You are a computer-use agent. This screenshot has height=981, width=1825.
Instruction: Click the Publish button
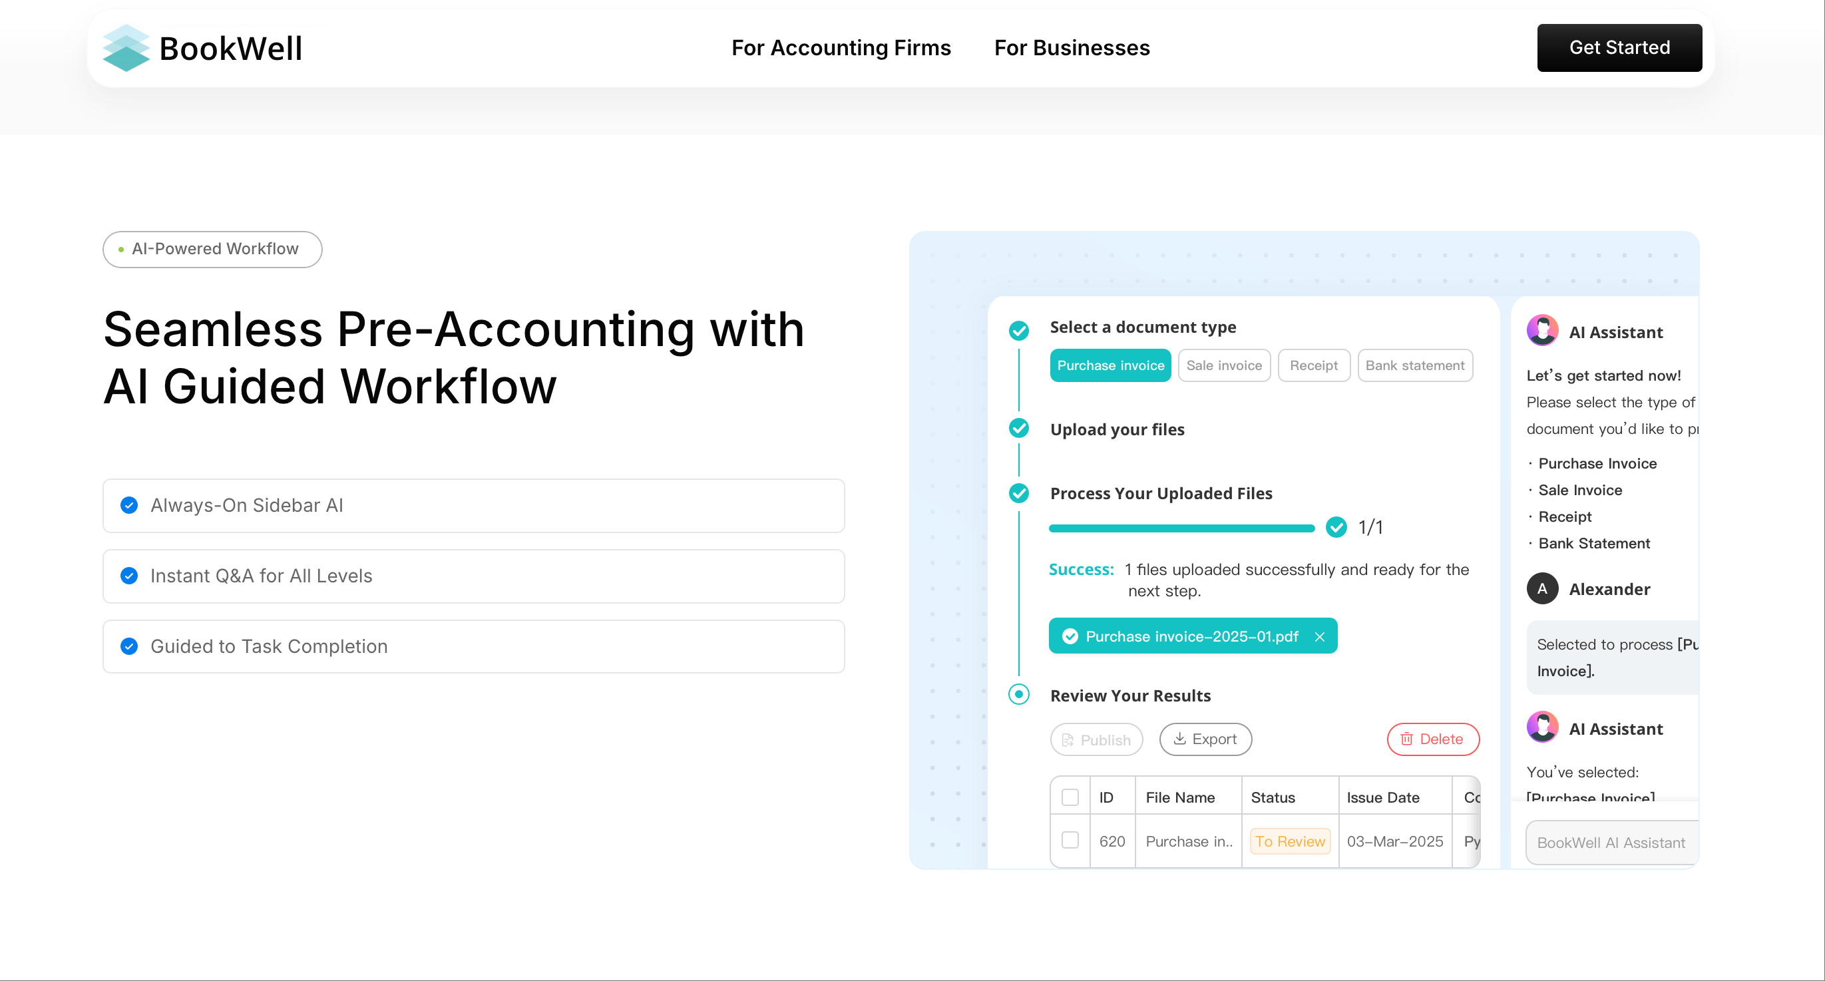coord(1096,740)
